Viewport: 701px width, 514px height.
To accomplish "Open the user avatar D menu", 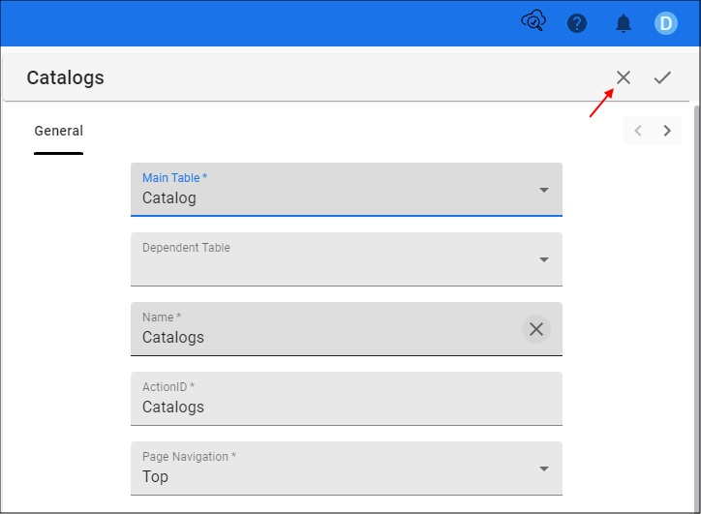I will click(x=666, y=23).
